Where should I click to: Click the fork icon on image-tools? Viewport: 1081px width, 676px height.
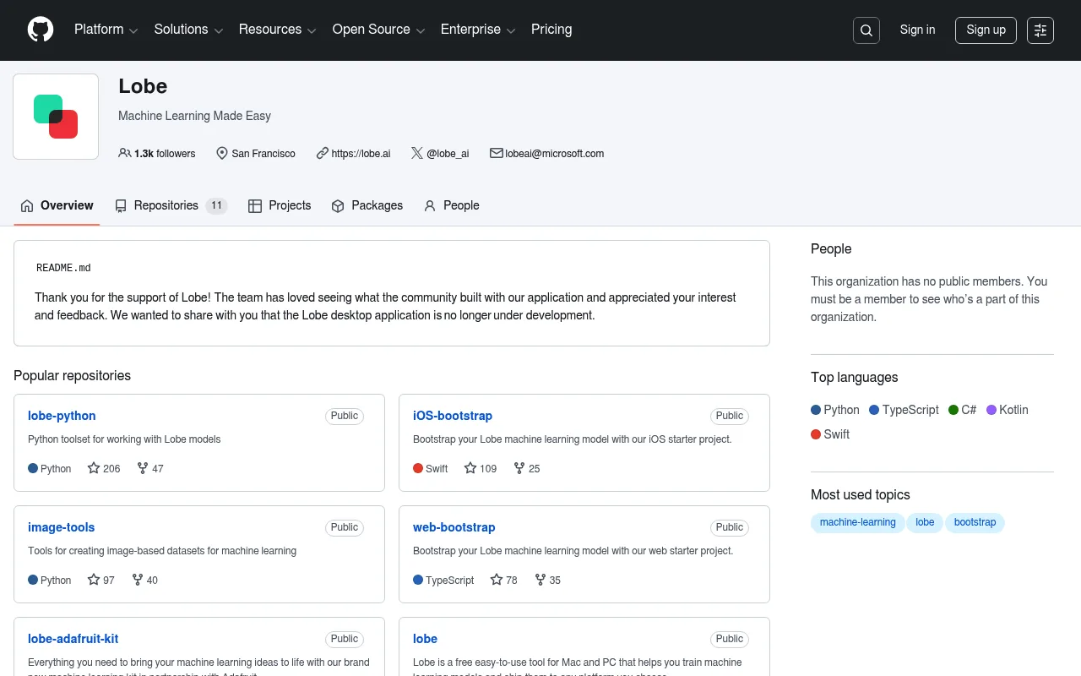(138, 580)
